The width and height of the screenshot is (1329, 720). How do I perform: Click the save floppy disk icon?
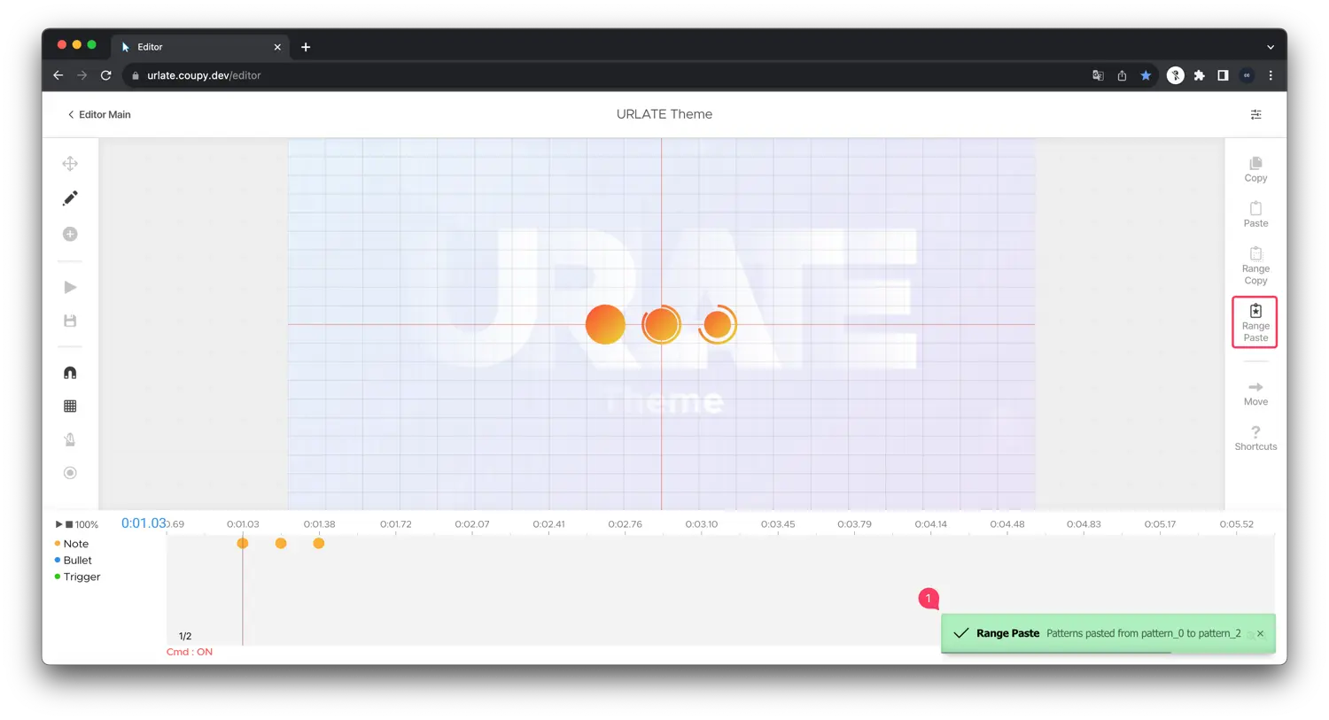[70, 321]
